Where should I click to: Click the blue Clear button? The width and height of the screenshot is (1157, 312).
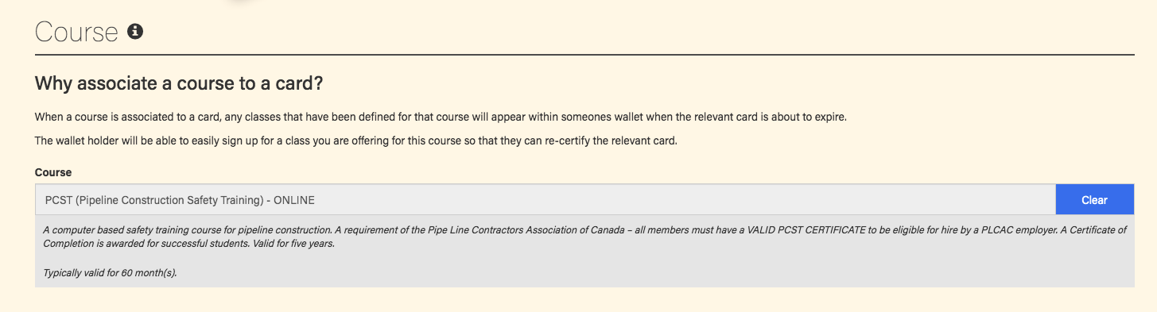point(1094,200)
